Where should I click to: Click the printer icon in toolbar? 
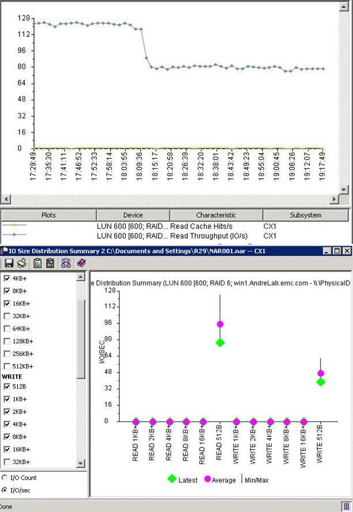[x=22, y=263]
